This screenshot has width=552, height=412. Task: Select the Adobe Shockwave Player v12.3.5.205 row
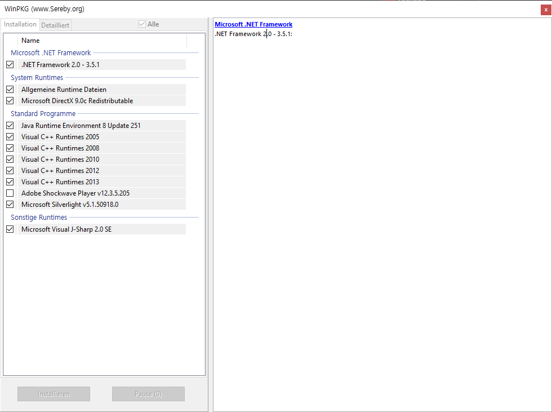[102, 193]
